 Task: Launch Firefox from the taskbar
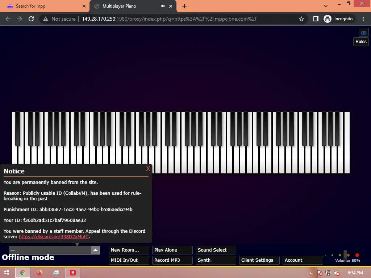point(39,273)
